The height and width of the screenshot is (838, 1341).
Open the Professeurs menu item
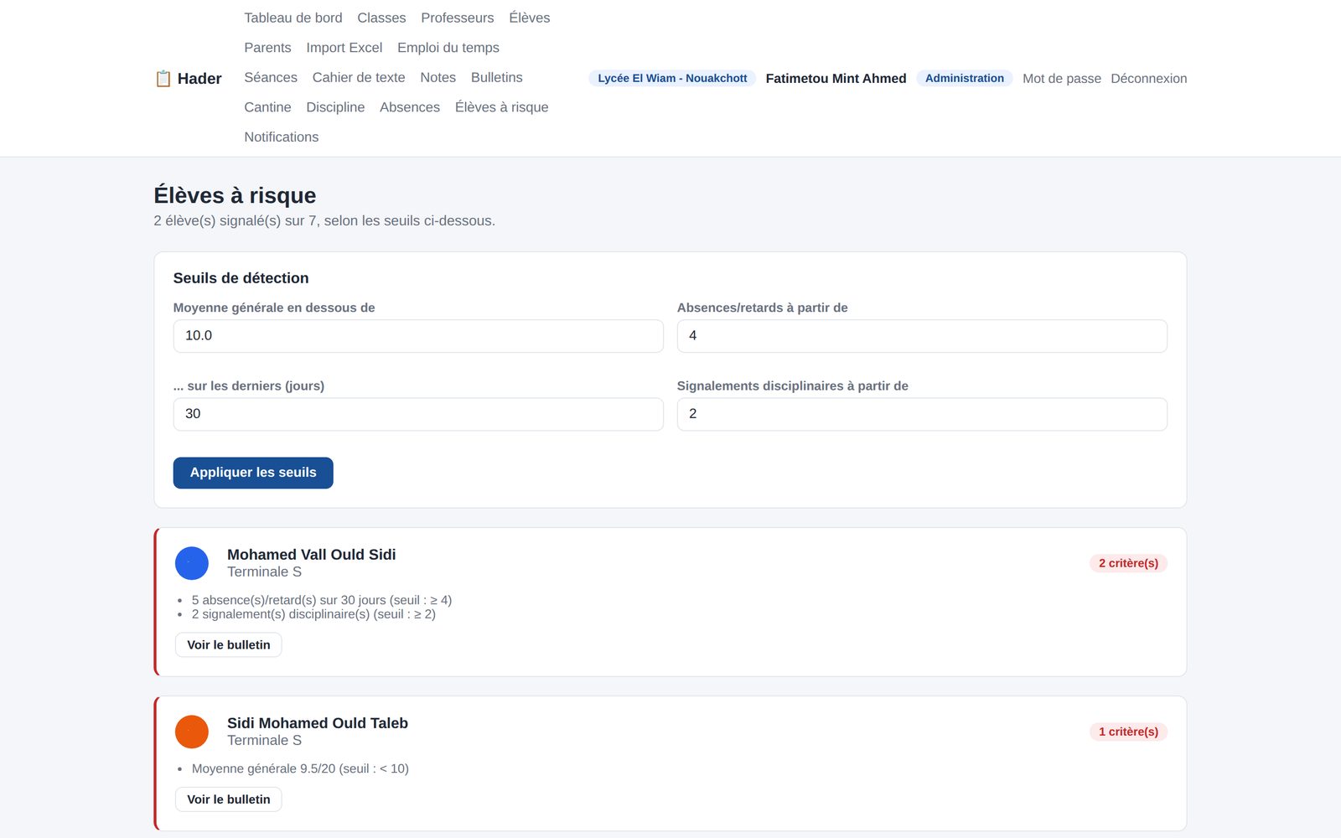[458, 18]
